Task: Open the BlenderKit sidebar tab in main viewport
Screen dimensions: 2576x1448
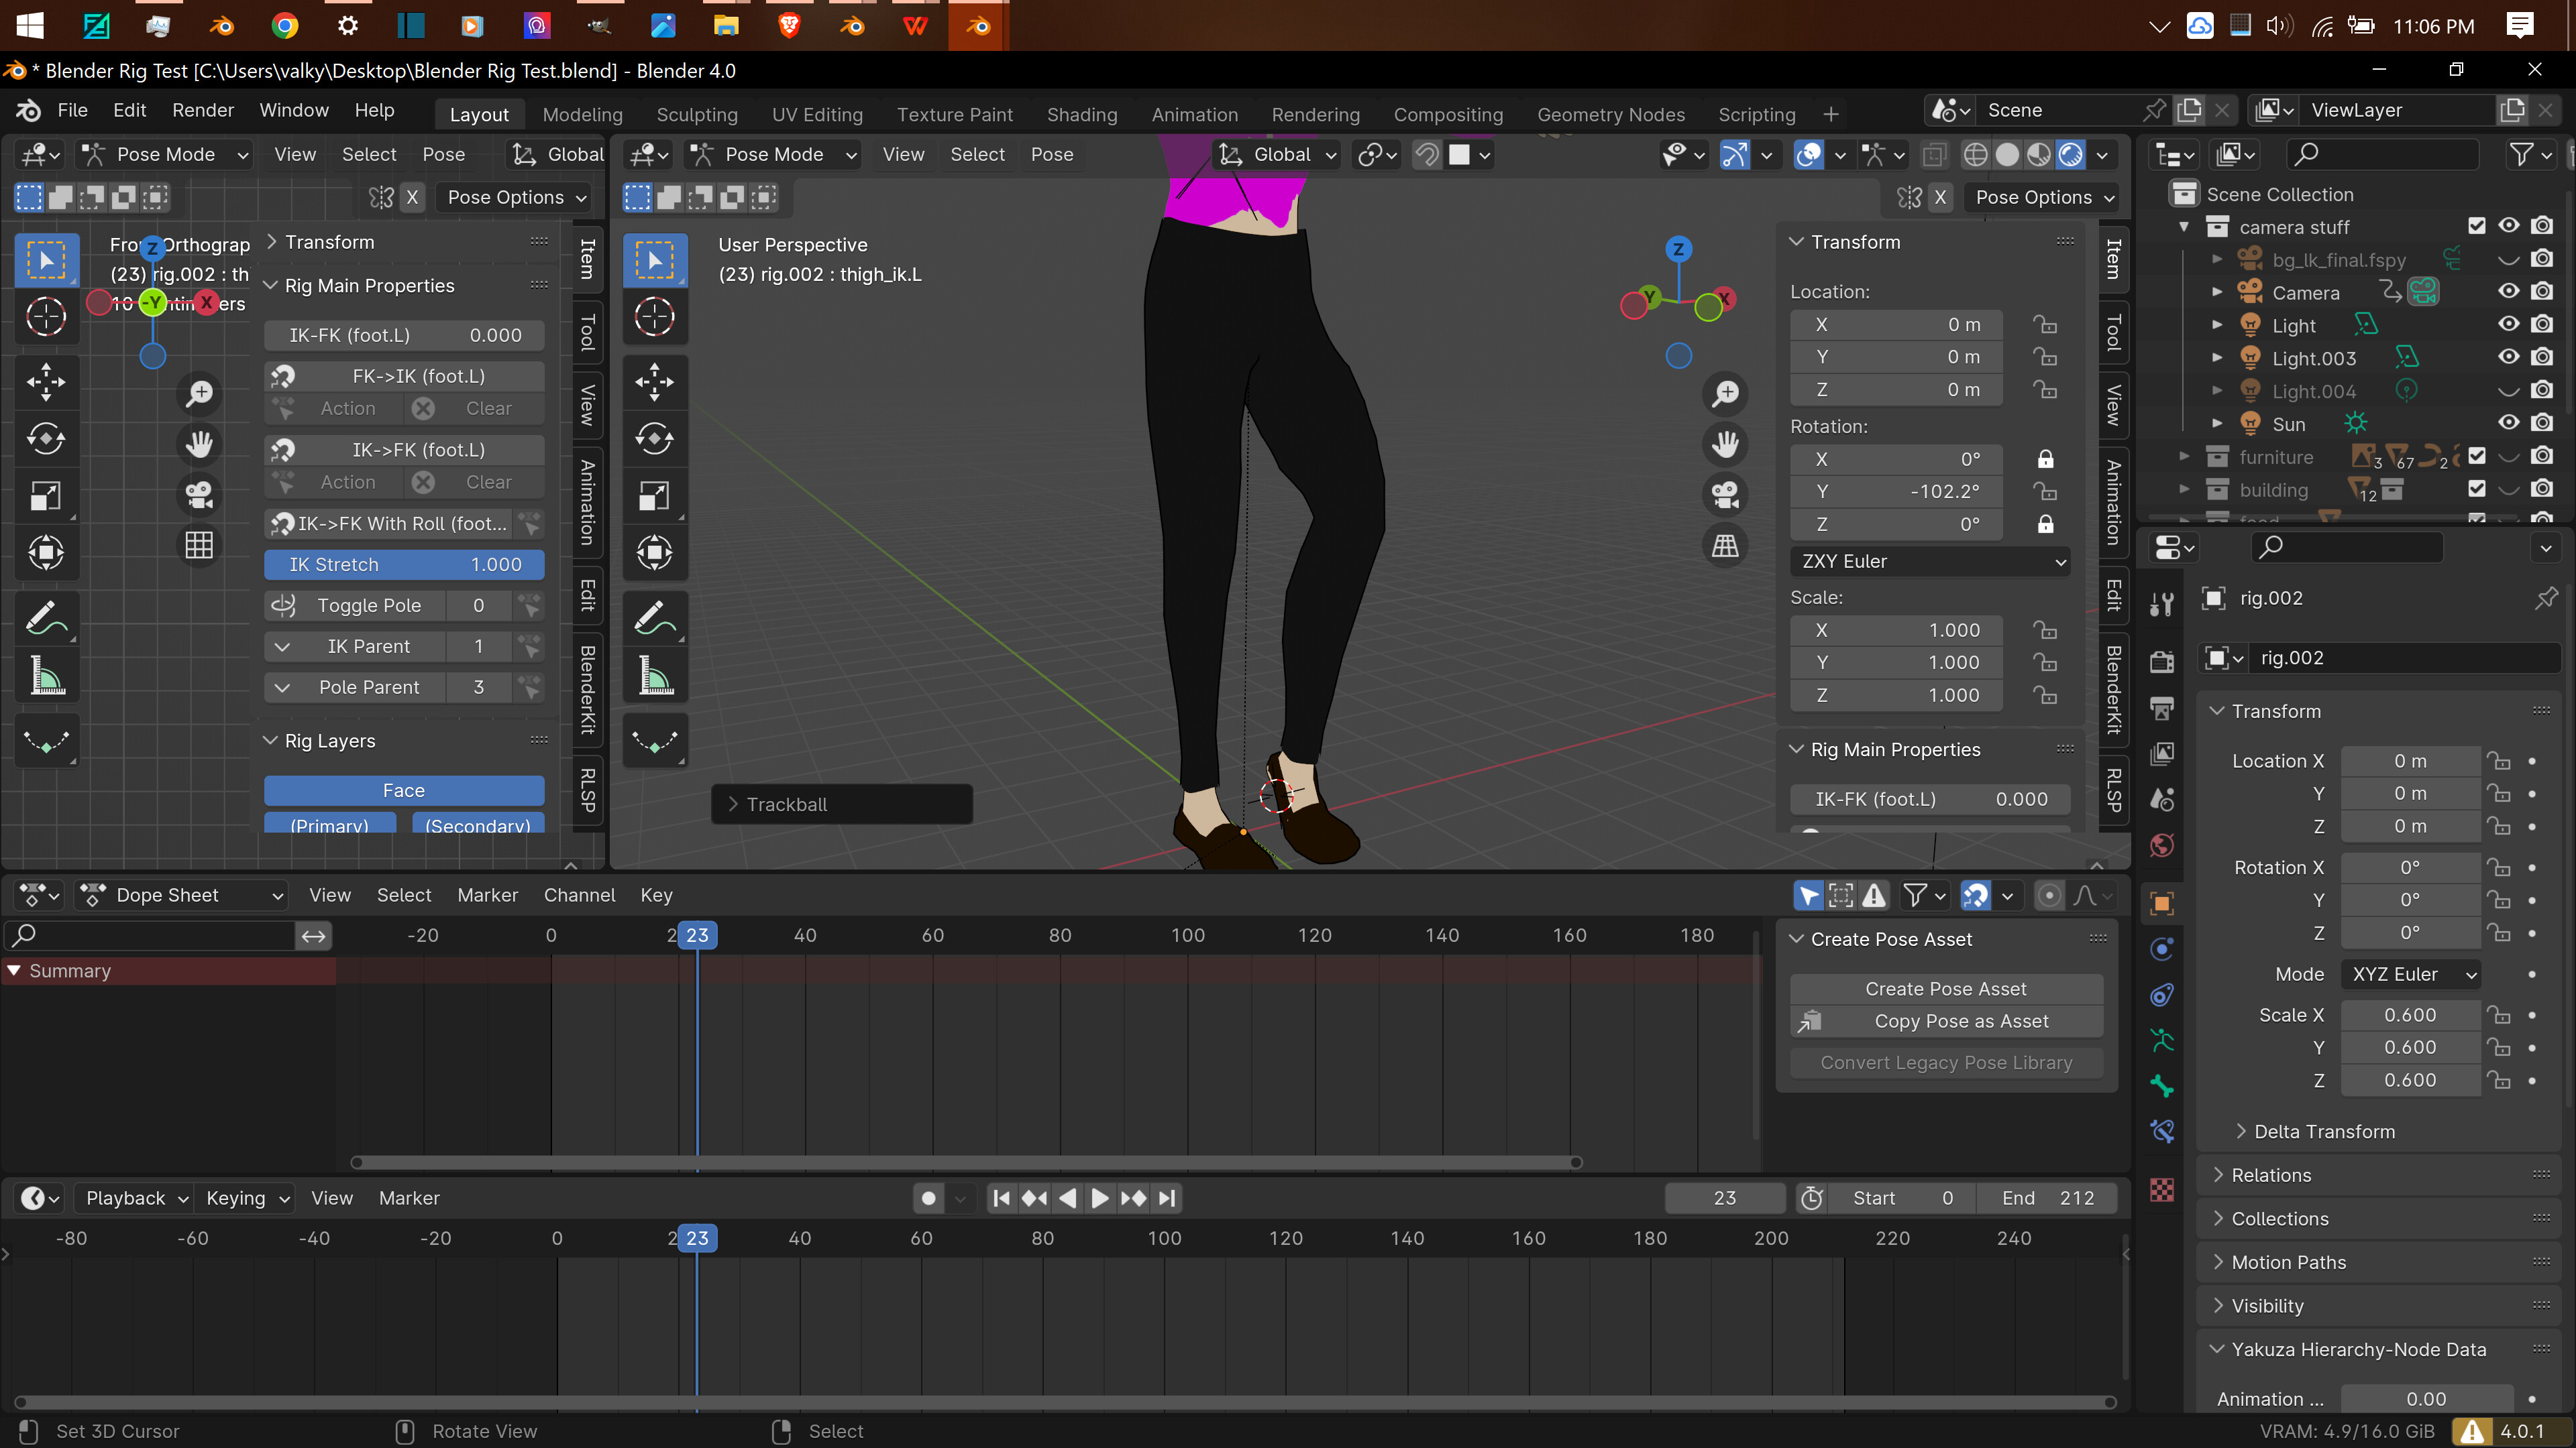Action: (2113, 690)
